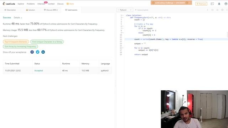The image size is (228, 128).
Task: Switch to the Discuss (999+) tab
Action: (51, 10)
